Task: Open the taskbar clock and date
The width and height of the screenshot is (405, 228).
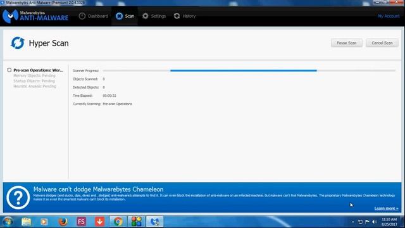Action: 389,222
